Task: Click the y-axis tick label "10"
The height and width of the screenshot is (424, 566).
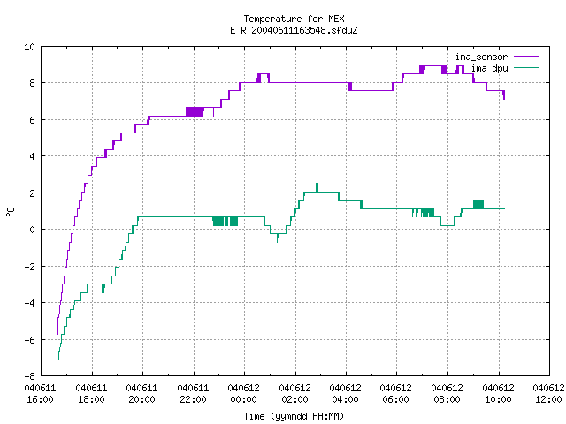Action: (x=29, y=47)
